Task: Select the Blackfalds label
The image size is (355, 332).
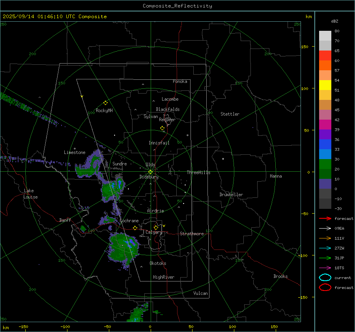Action: coord(168,109)
